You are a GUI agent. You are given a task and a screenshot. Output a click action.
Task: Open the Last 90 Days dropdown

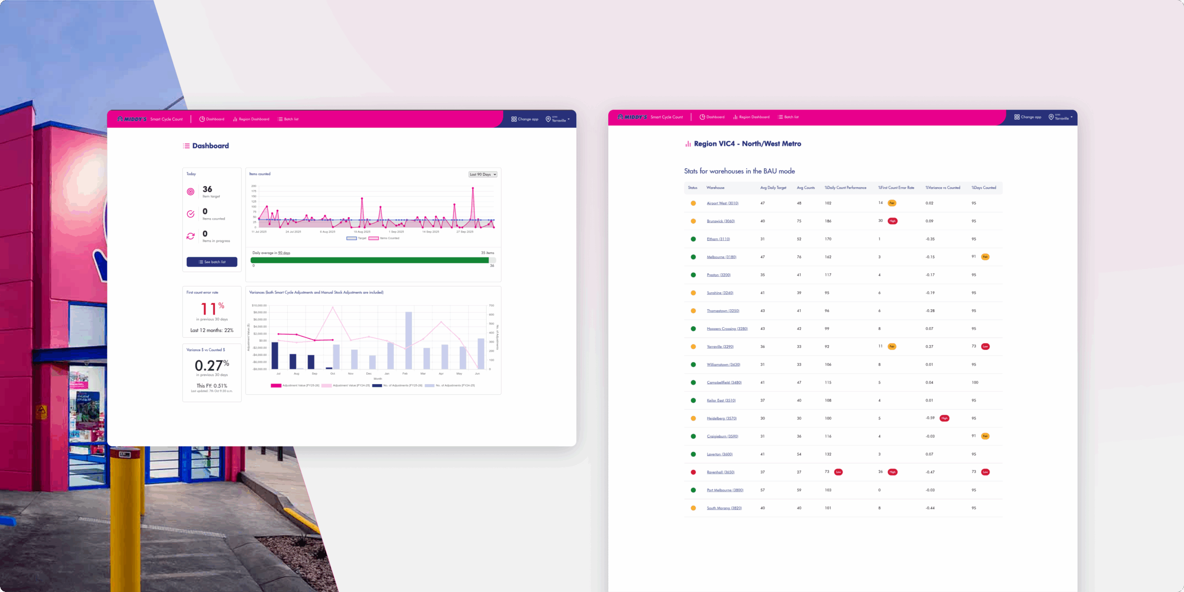[x=483, y=174]
